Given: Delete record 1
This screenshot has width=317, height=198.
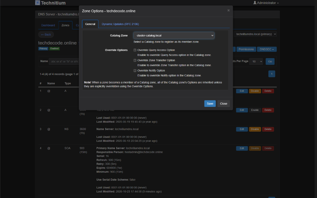Looking at the screenshot, I should (268, 91).
